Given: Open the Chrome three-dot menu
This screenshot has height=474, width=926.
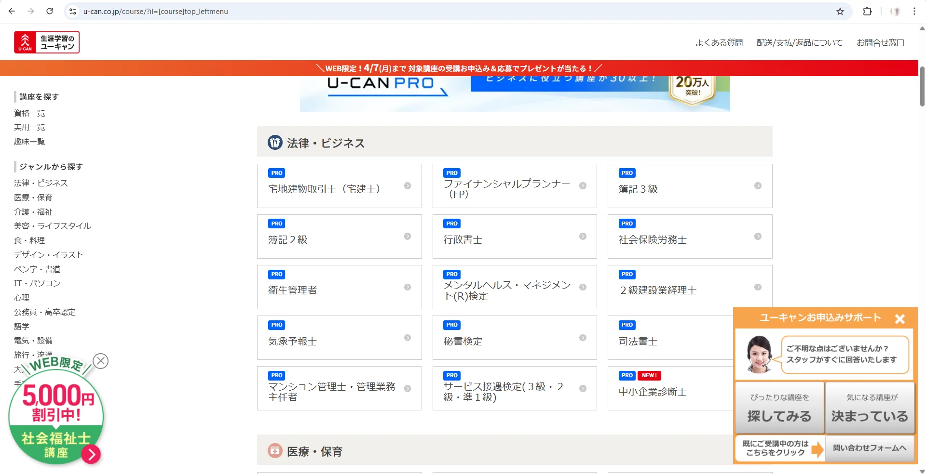Looking at the screenshot, I should pyautogui.click(x=914, y=11).
